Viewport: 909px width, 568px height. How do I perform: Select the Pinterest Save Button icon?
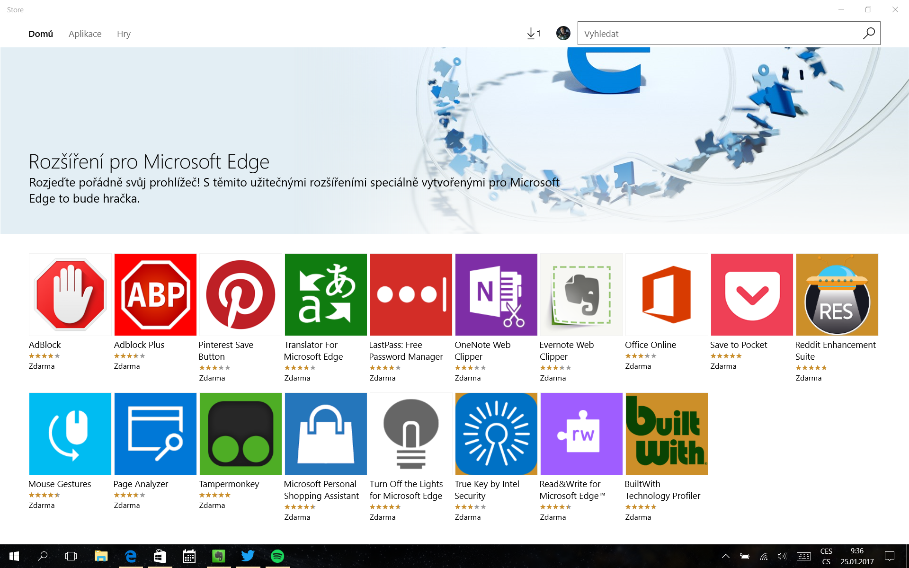[241, 294]
